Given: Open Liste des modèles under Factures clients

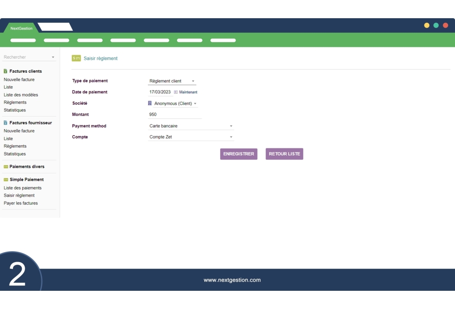Looking at the screenshot, I should (21, 95).
